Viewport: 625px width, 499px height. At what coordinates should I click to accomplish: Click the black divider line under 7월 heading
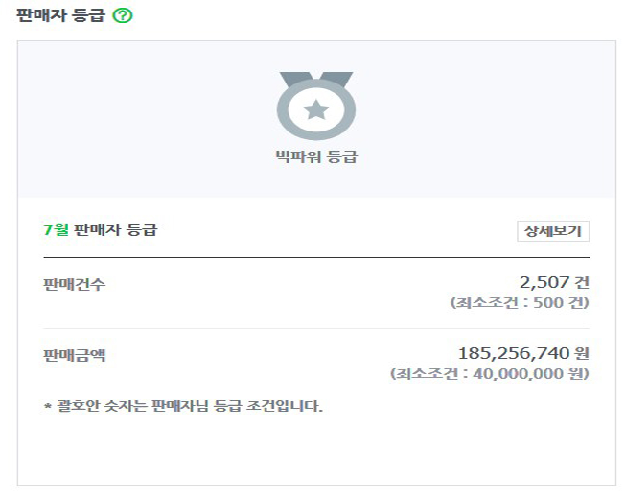(316, 258)
